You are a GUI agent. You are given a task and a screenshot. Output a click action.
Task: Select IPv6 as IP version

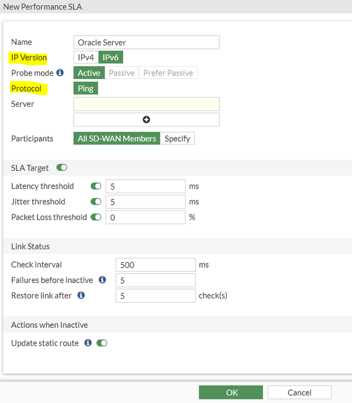pyautogui.click(x=111, y=57)
